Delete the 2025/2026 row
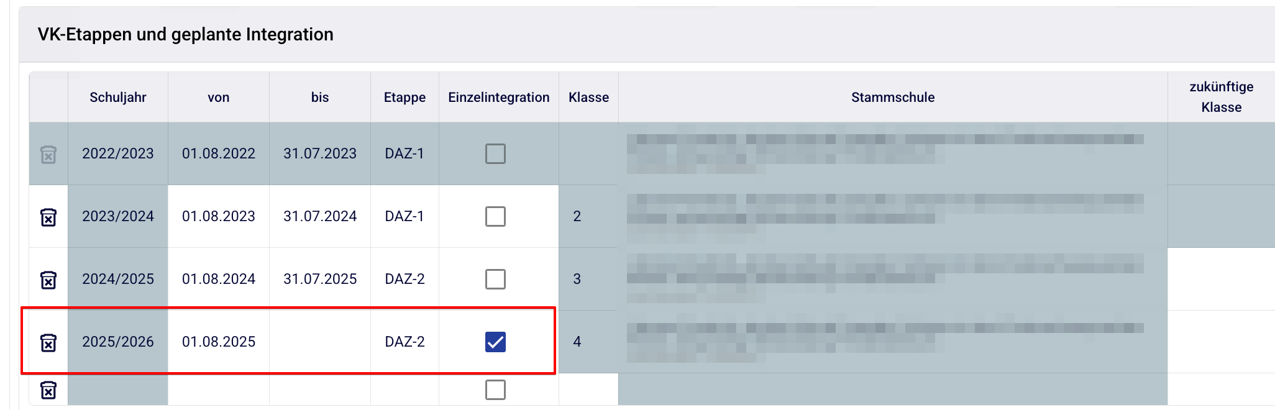 48,342
